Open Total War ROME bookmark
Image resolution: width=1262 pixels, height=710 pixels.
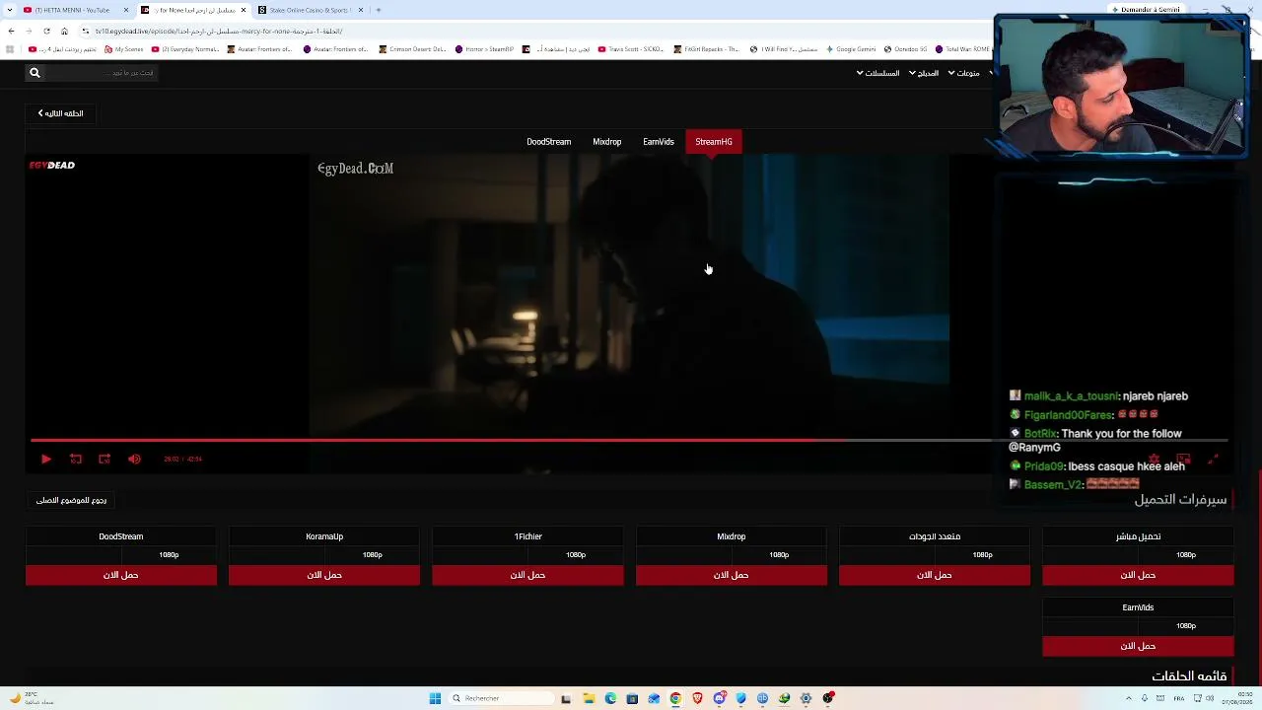tap(966, 49)
